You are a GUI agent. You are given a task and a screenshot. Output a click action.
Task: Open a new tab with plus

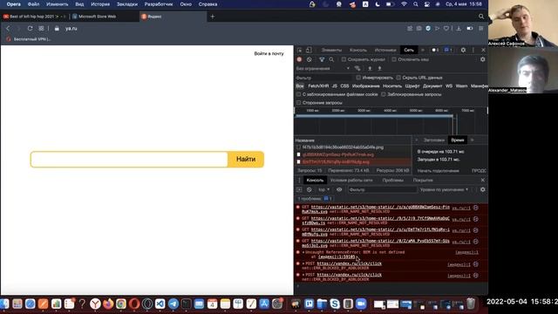point(213,17)
